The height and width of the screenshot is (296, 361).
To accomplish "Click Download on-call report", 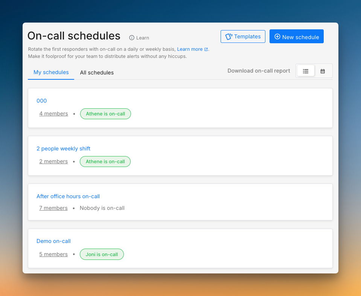I will coord(259,71).
